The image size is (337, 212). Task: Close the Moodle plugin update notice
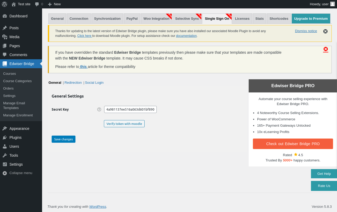(x=325, y=31)
